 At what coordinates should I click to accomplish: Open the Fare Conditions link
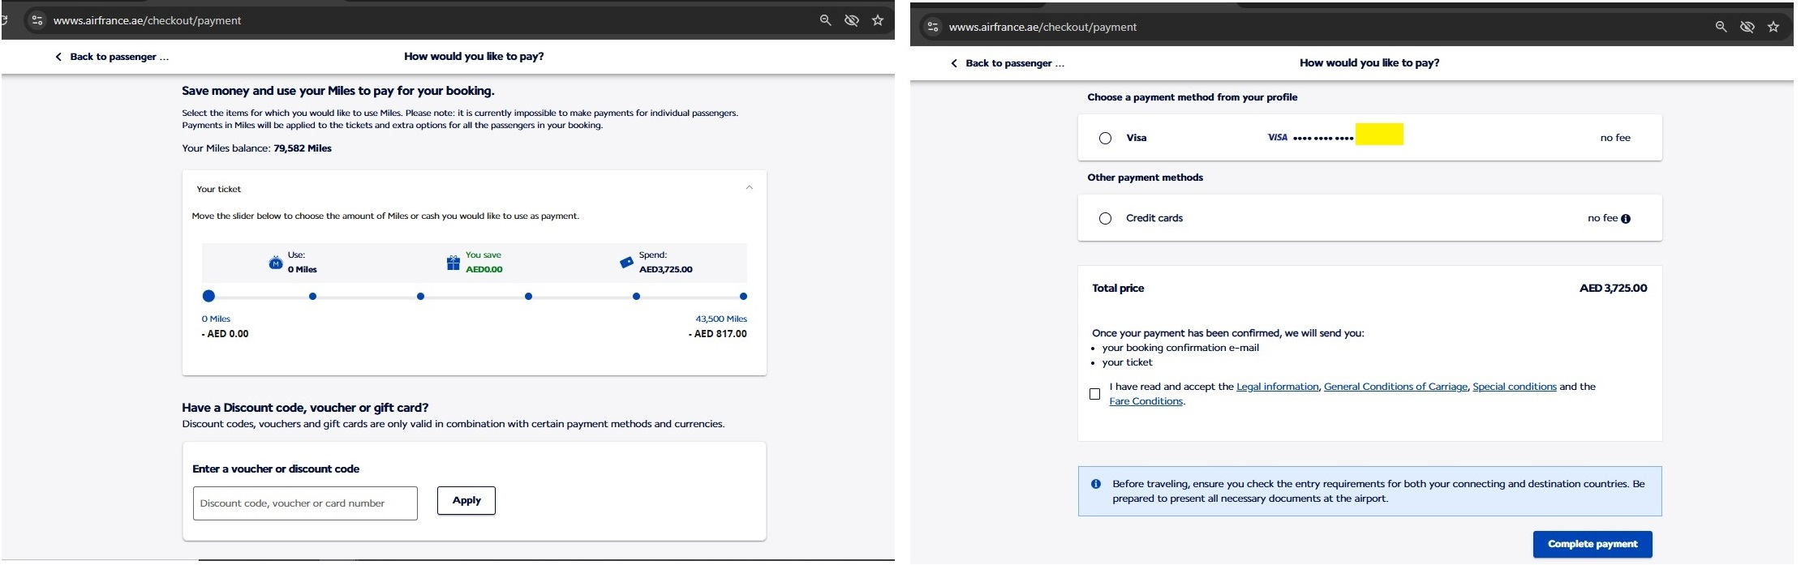(1146, 401)
